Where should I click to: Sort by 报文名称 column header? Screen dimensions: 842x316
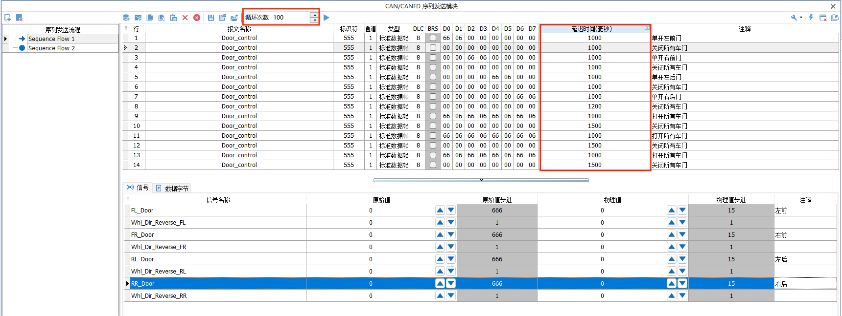click(x=239, y=29)
